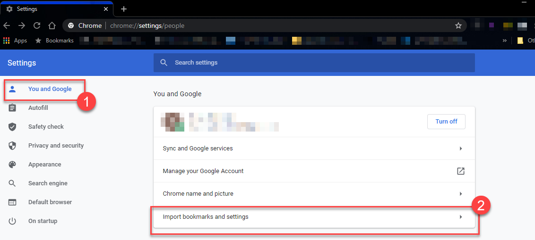Open Safety check shield icon
Image resolution: width=535 pixels, height=240 pixels.
[12, 127]
